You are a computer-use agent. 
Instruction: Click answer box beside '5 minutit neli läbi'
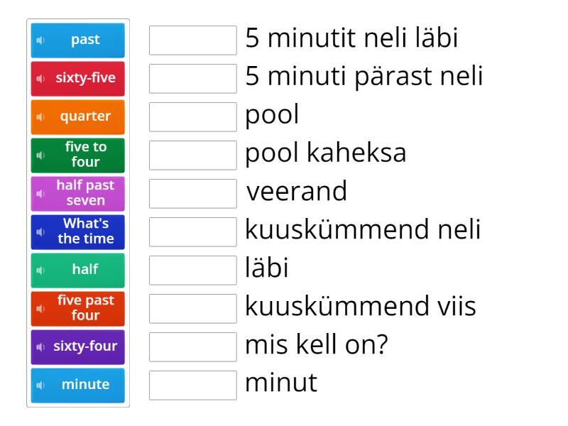(193, 40)
